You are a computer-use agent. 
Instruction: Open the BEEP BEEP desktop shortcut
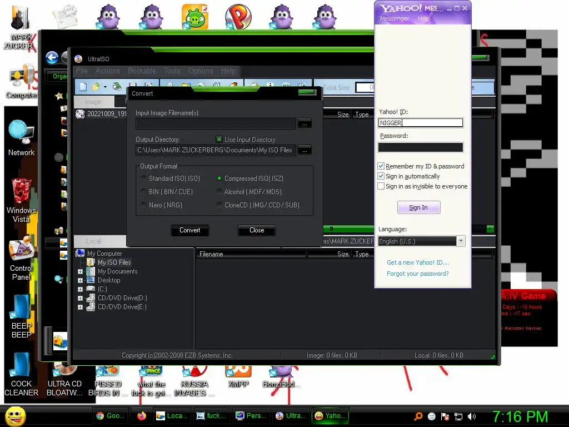pyautogui.click(x=22, y=316)
